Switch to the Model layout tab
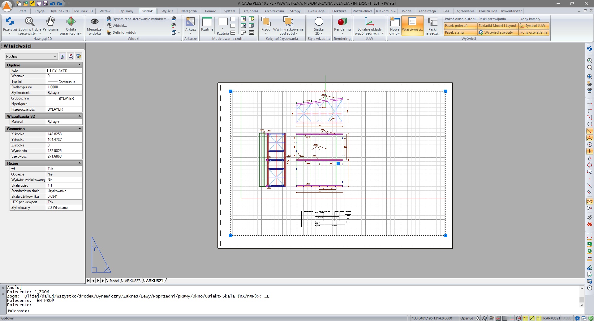 pos(114,281)
